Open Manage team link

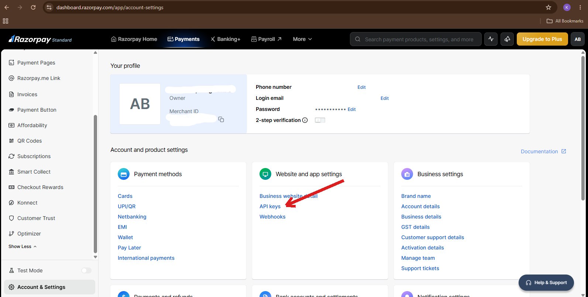tap(418, 258)
